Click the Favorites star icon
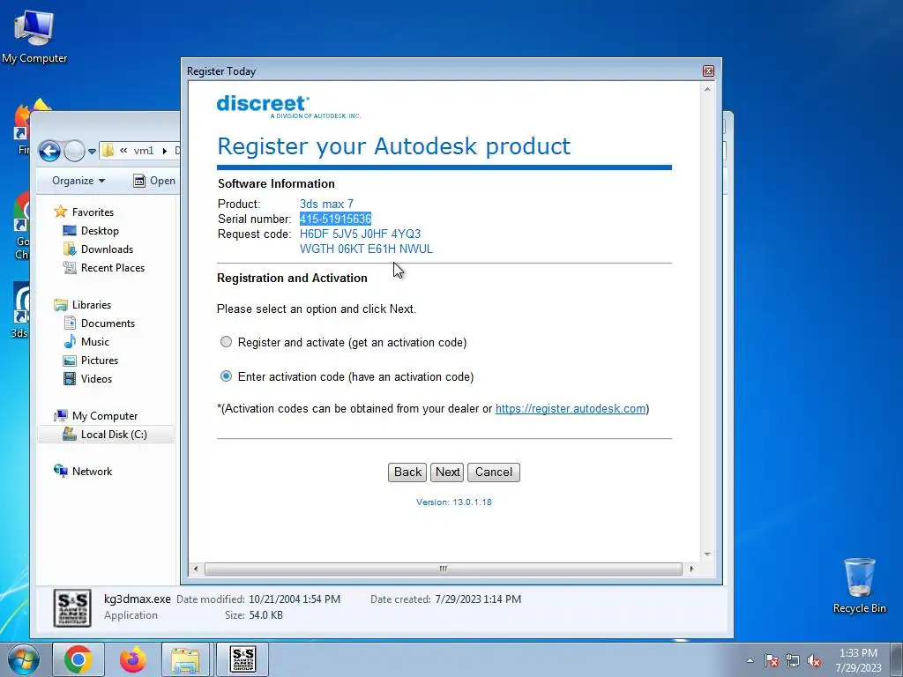Image resolution: width=903 pixels, height=677 pixels. point(61,212)
